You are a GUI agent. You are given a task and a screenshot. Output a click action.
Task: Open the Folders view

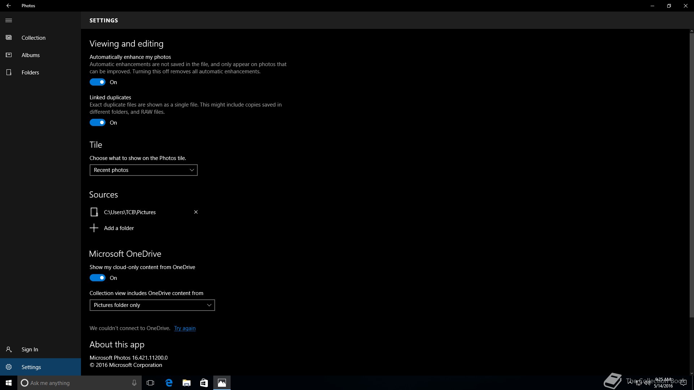click(x=40, y=72)
